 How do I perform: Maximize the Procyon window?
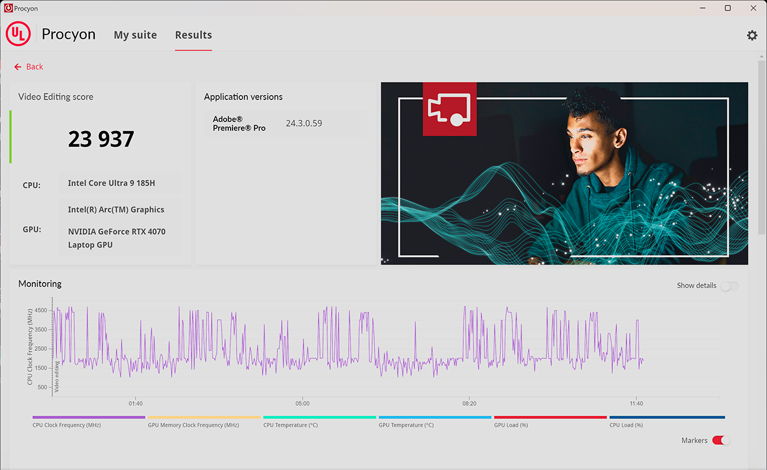pos(727,8)
